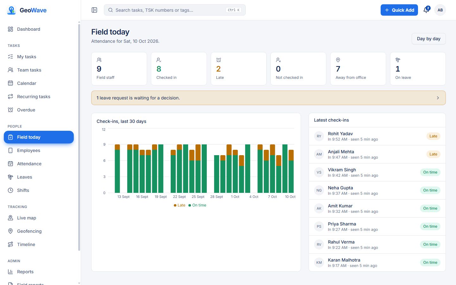
Task: Toggle the Late series in chart legend
Action: [x=180, y=205]
